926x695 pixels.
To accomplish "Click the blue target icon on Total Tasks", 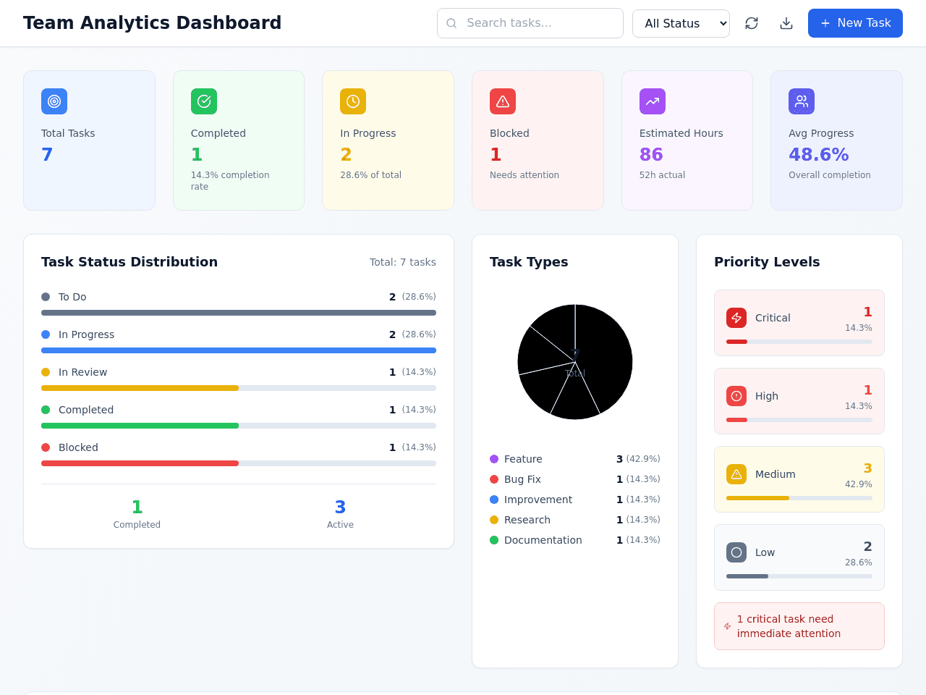I will tap(54, 101).
